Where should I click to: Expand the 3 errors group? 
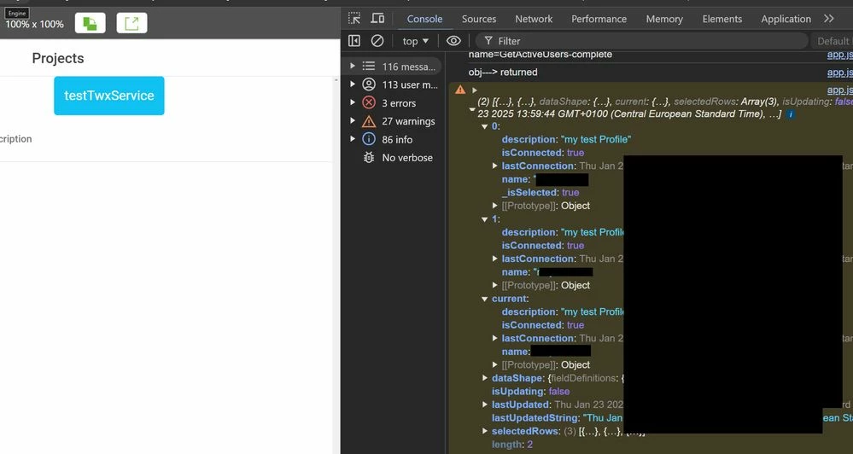click(x=353, y=102)
